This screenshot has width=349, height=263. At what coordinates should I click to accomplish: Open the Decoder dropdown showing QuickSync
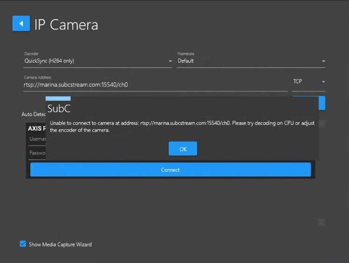(93, 61)
